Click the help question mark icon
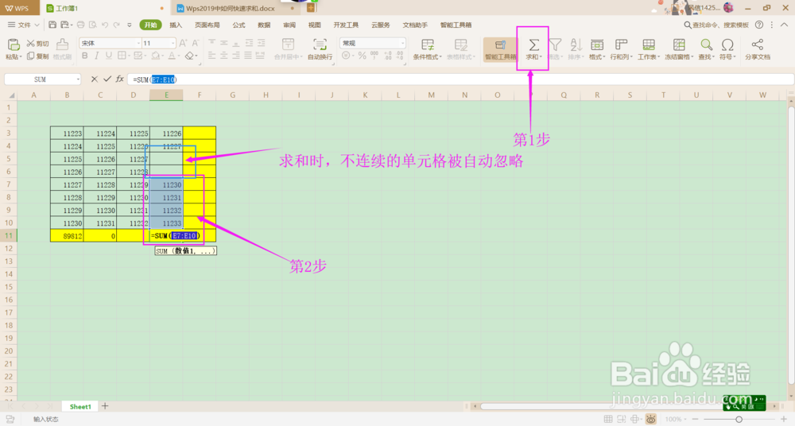This screenshot has height=426, width=795. click(x=759, y=25)
